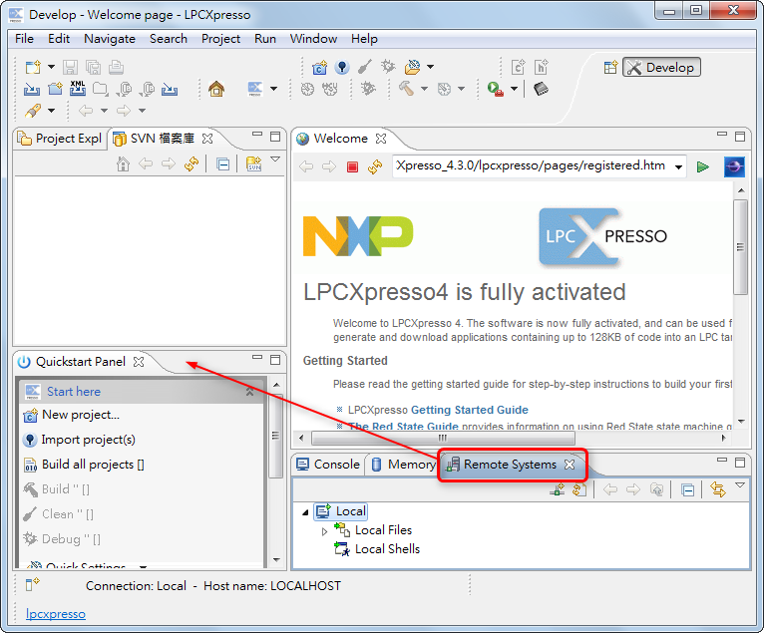Minimize the Quickstart Panel view

click(257, 358)
